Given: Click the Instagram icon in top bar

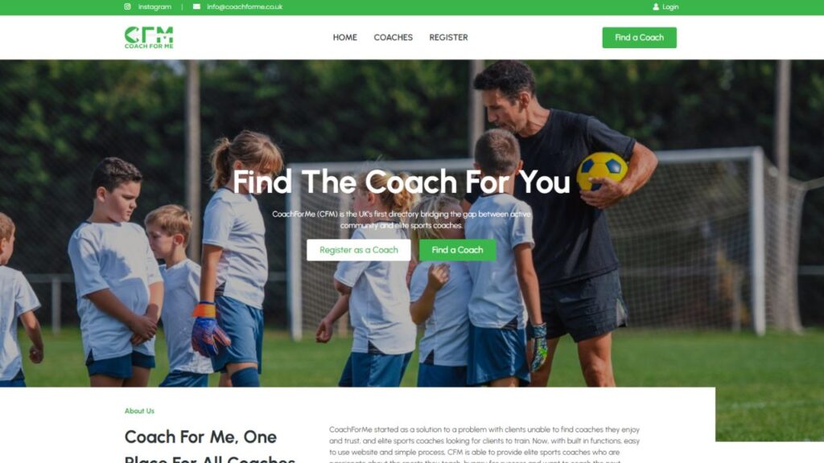Looking at the screenshot, I should point(127,6).
